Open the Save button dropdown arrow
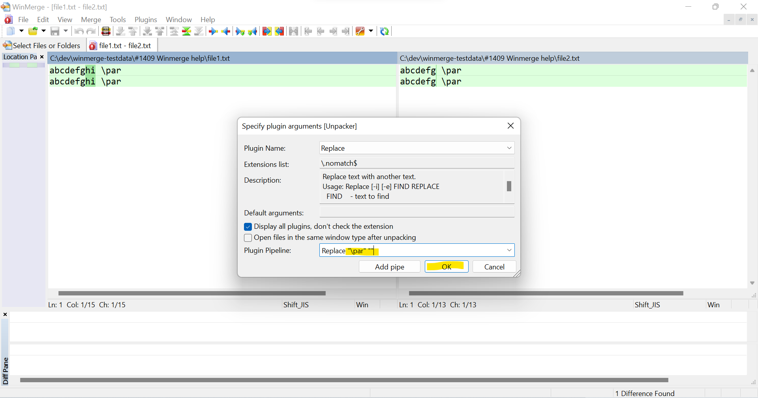Image resolution: width=758 pixels, height=398 pixels. pos(66,31)
